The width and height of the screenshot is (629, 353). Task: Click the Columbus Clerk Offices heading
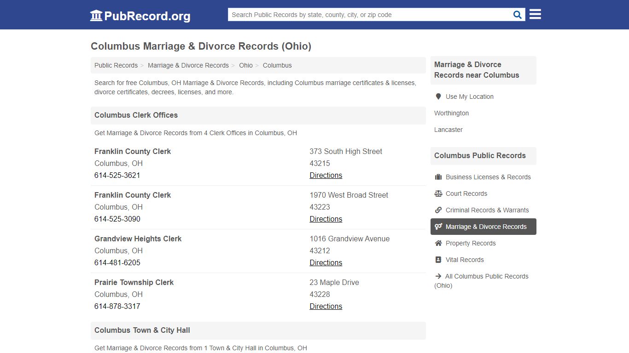click(x=136, y=115)
